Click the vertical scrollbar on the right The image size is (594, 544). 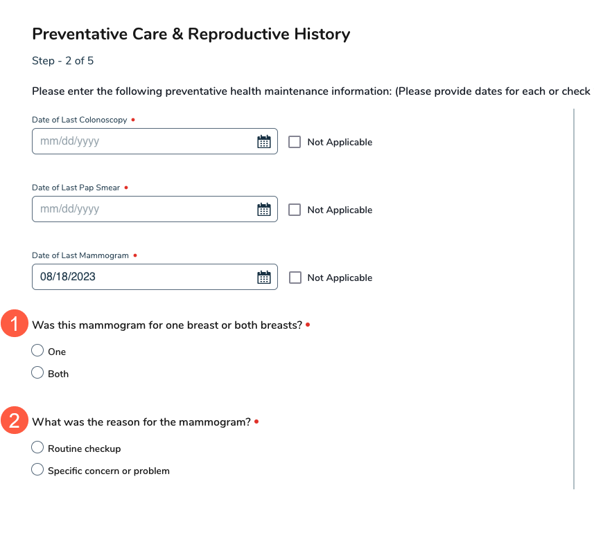click(x=574, y=298)
